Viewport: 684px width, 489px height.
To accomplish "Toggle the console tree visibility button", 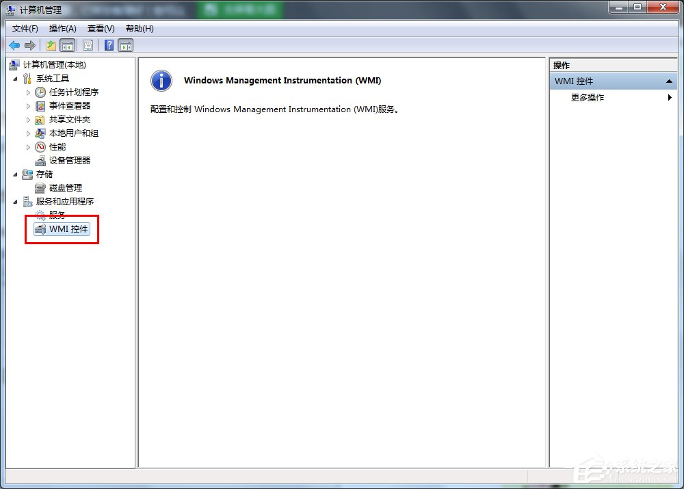I will 68,45.
